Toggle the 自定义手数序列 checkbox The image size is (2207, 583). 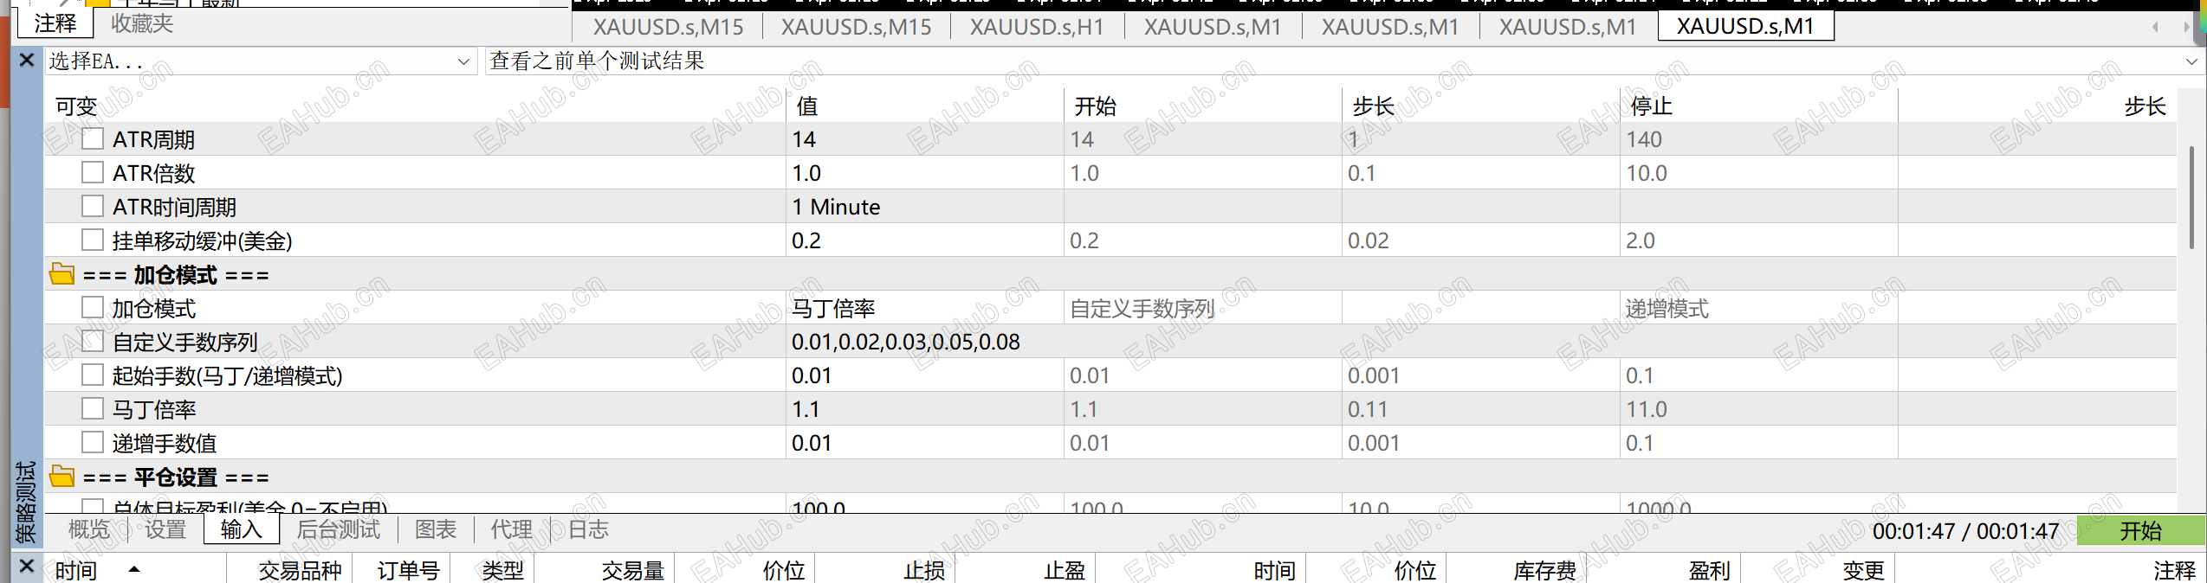[x=93, y=341]
